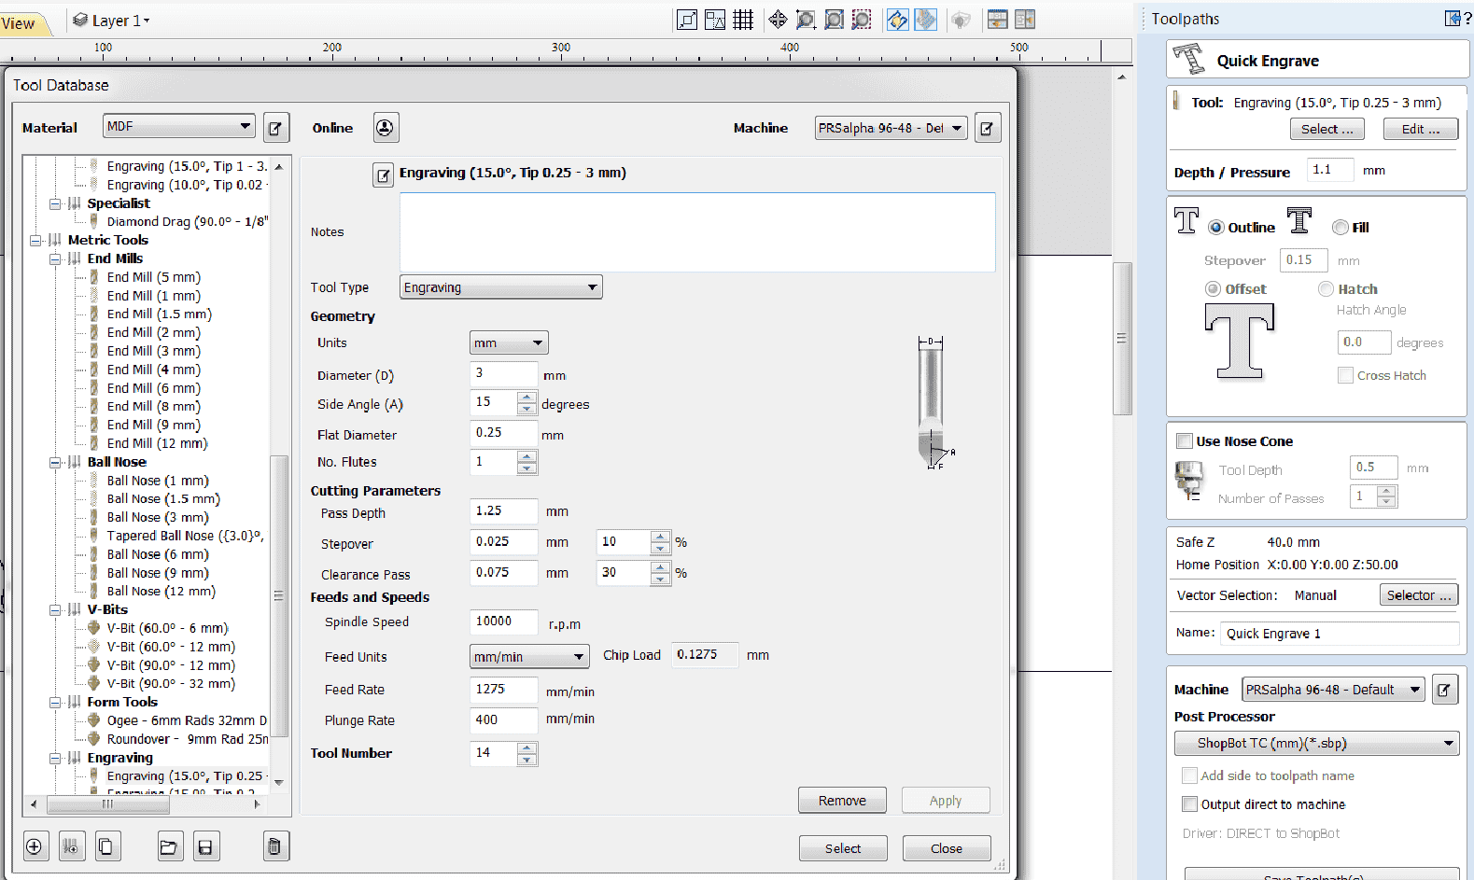Click the import tool database folder icon
1474x880 pixels.
pyautogui.click(x=169, y=846)
